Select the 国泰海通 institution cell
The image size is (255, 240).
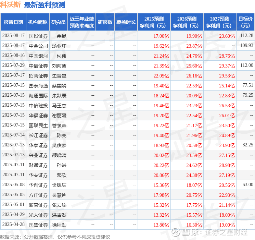pyautogui.click(x=38, y=85)
